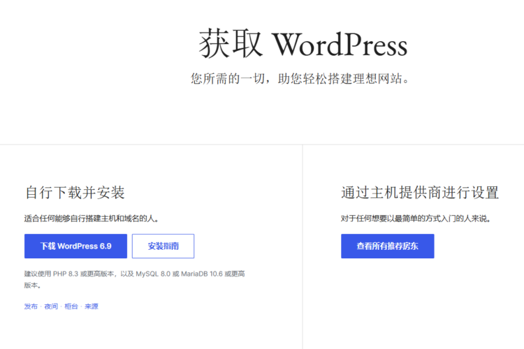This screenshot has height=349, width=524.
Task: Open the 夜间 link
Action: click(x=51, y=306)
